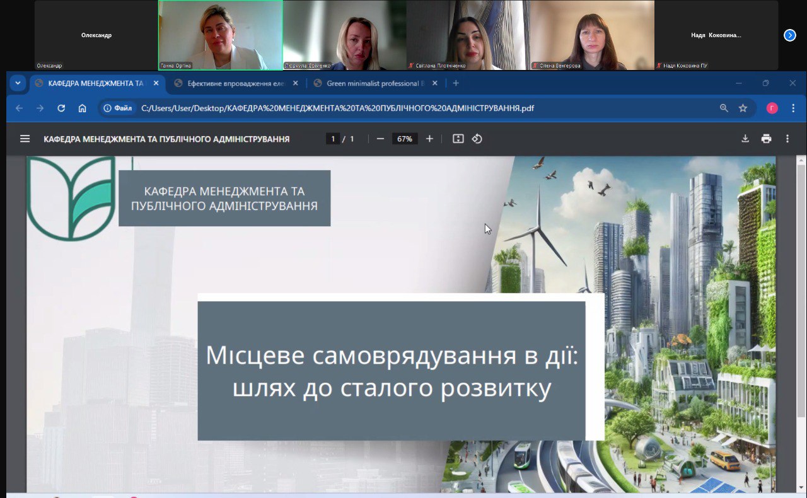Switch to the Green minimalist professional tab
Viewport: 807px width, 498px height.
pyautogui.click(x=376, y=83)
